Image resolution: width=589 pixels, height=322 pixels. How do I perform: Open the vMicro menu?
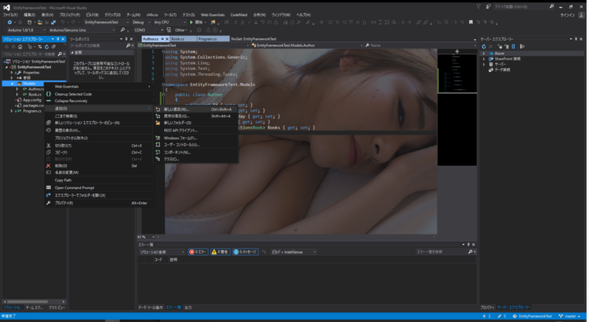click(x=152, y=15)
